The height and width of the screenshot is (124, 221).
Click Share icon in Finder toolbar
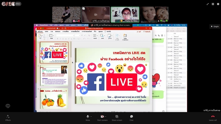pyautogui.click(x=168, y=29)
